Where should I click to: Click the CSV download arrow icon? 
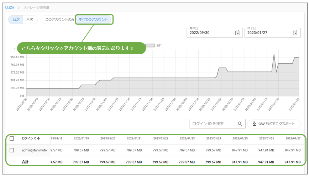pyautogui.click(x=254, y=124)
